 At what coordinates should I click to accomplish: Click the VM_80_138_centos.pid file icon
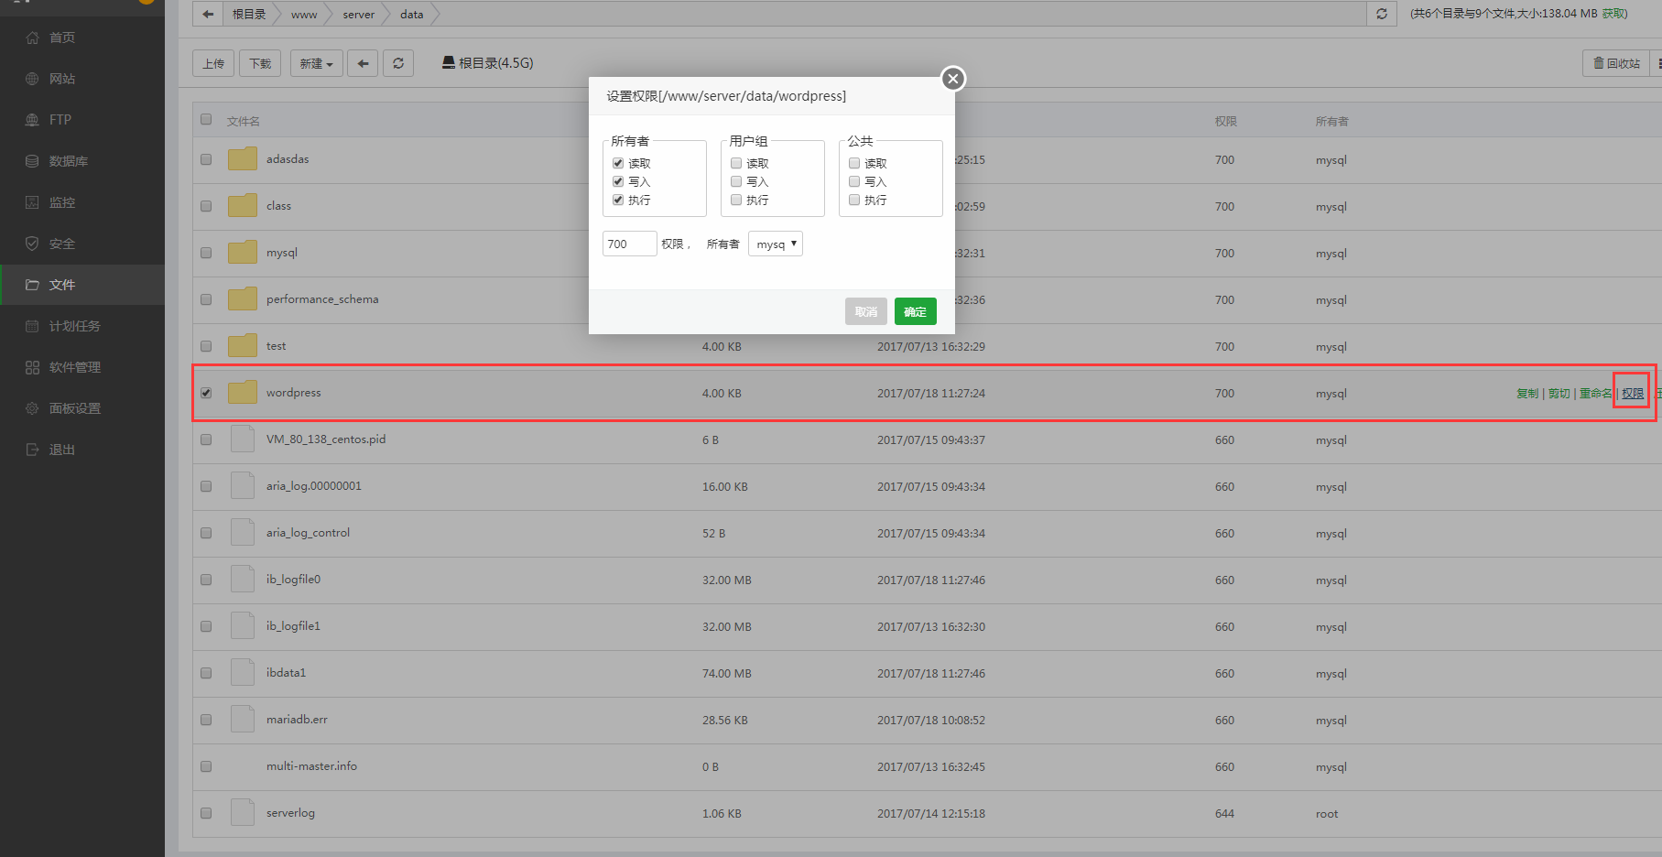[243, 439]
